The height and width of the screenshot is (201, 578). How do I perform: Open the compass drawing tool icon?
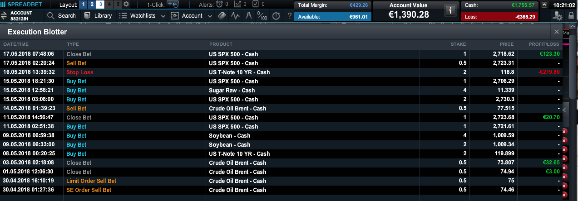(x=249, y=15)
